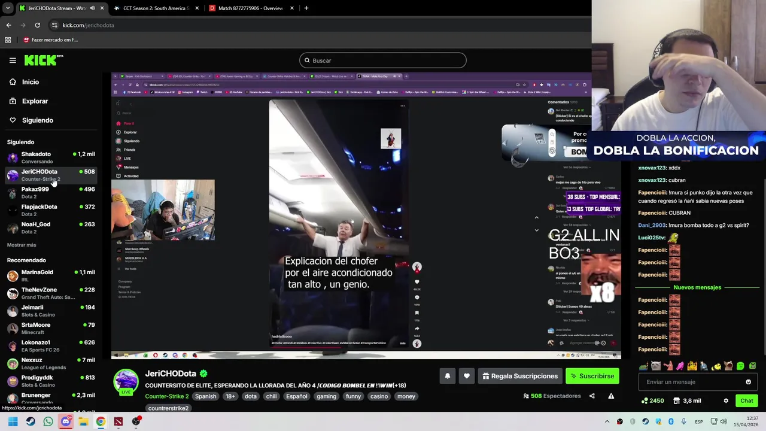Select the funny tag
Viewport: 766px width, 431px height.
tap(353, 396)
